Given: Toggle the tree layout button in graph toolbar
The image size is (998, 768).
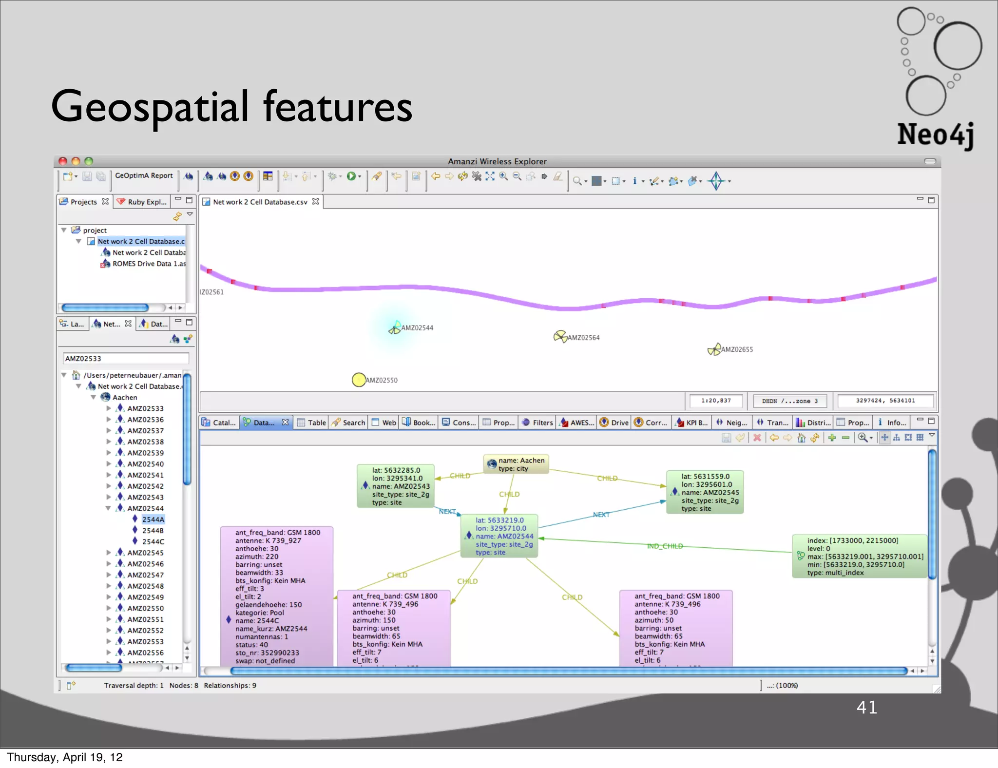Looking at the screenshot, I should click(x=896, y=438).
